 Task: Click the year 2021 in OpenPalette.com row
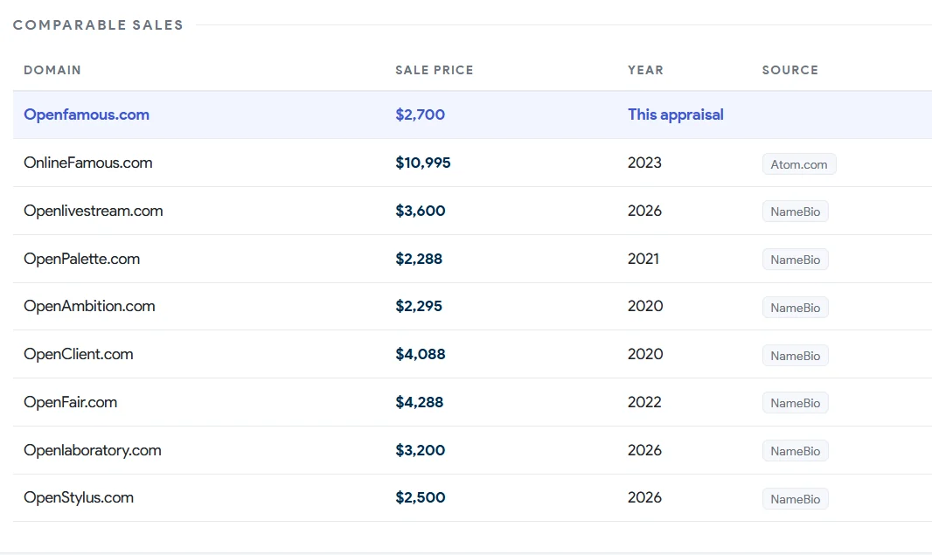(x=643, y=259)
